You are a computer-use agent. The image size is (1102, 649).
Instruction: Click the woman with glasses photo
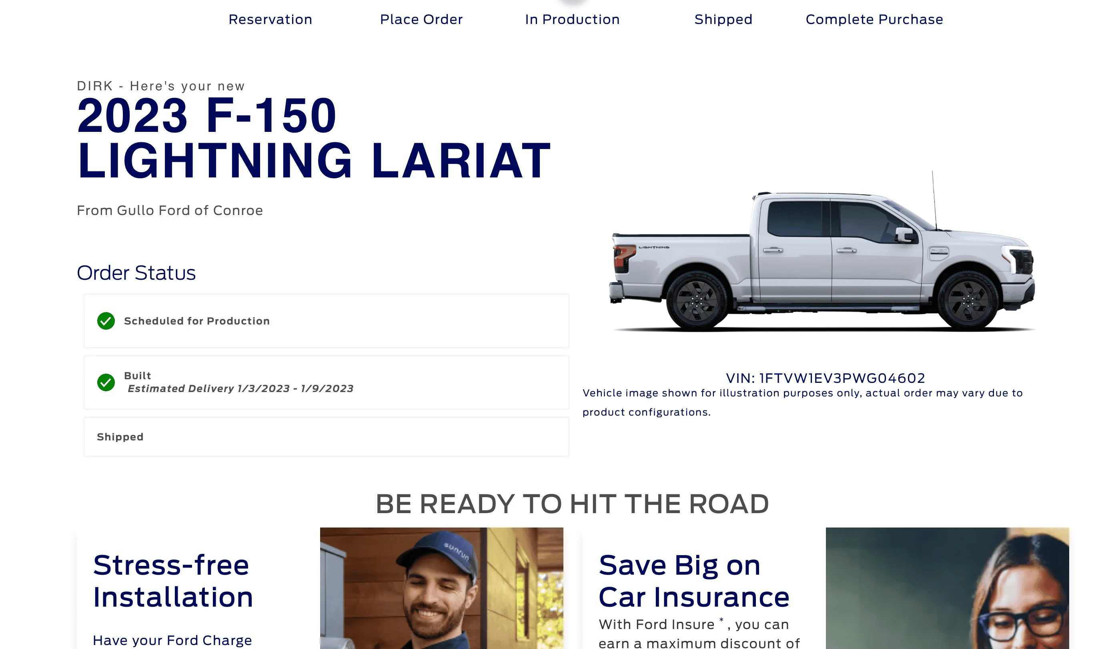[947, 588]
